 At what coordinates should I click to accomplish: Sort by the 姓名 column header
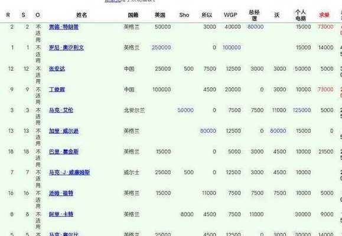click(82, 15)
